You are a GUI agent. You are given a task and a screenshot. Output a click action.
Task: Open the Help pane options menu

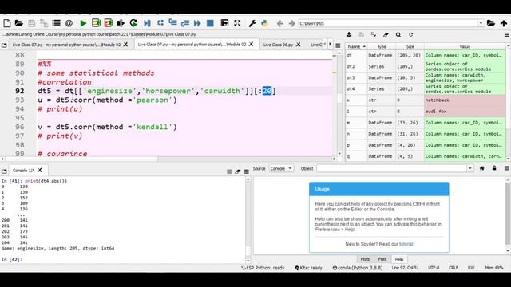click(507, 168)
